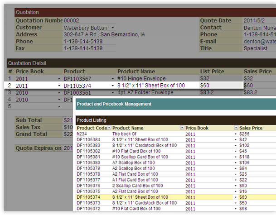Click the Sub Total label
This screenshot has width=276, height=215.
click(29, 120)
